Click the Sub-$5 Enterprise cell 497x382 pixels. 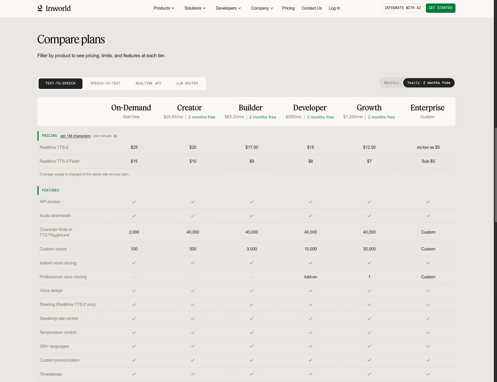pyautogui.click(x=428, y=161)
